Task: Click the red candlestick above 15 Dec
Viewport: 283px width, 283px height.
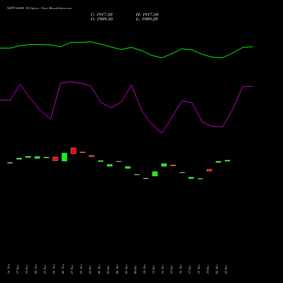Action: tap(173, 165)
